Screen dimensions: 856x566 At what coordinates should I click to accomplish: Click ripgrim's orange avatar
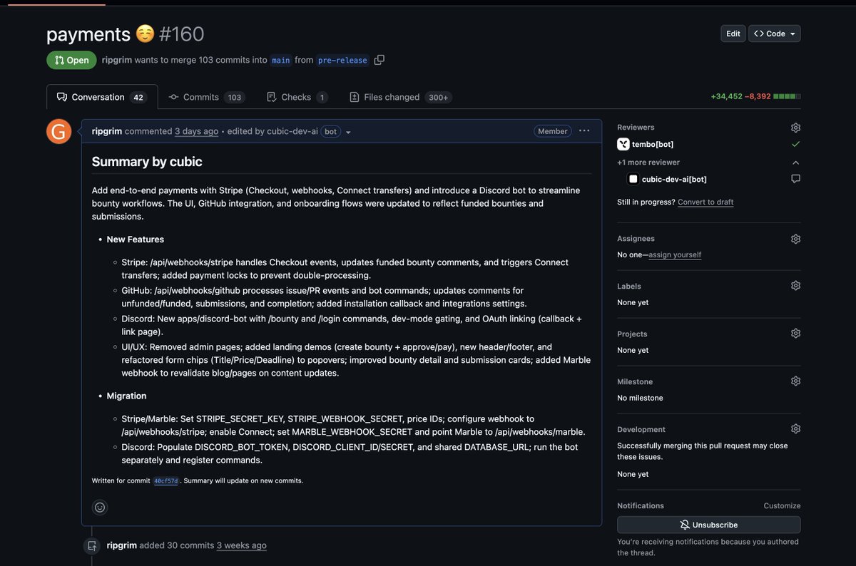pos(58,131)
